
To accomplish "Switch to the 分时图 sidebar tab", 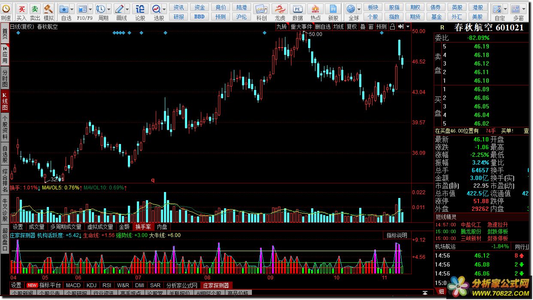I will tap(5, 78).
